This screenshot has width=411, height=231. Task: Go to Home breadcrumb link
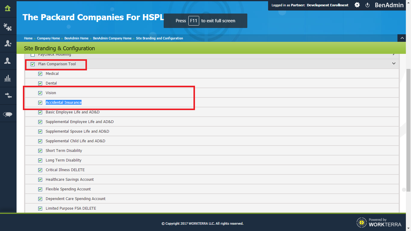tap(28, 38)
